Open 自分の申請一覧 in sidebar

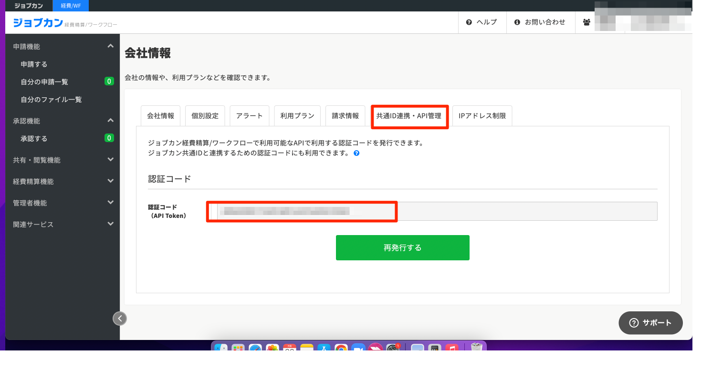pyautogui.click(x=44, y=82)
